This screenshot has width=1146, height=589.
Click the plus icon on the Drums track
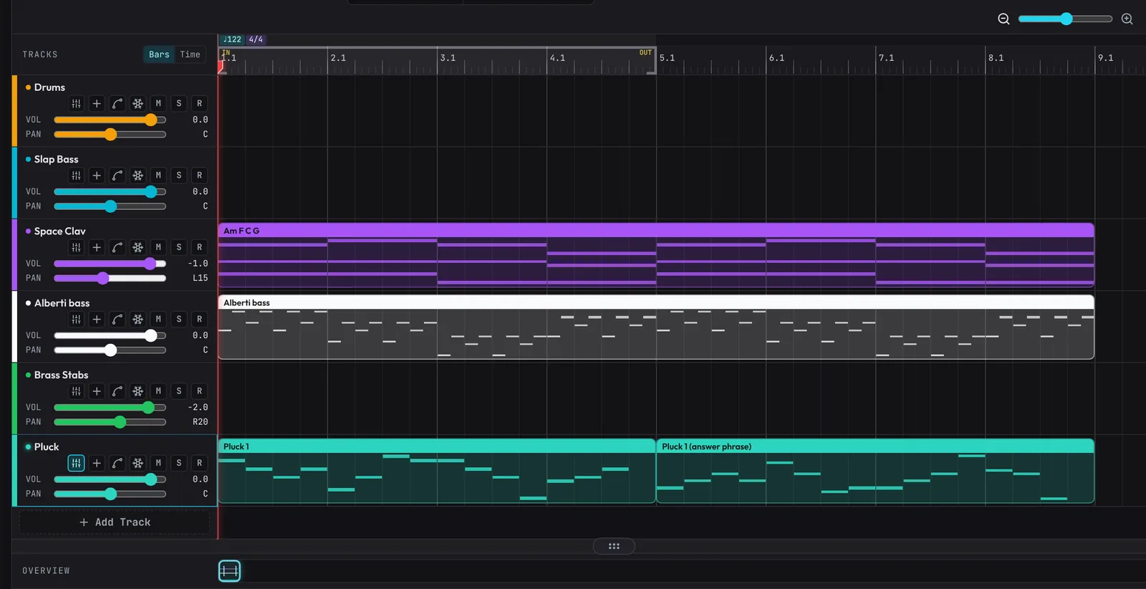pyautogui.click(x=97, y=103)
